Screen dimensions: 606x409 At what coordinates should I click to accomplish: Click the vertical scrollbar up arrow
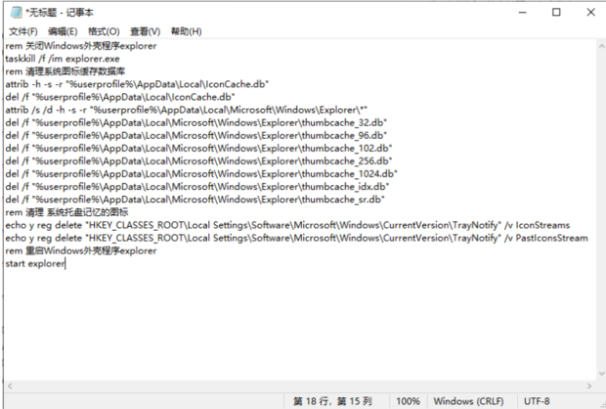tap(601, 46)
